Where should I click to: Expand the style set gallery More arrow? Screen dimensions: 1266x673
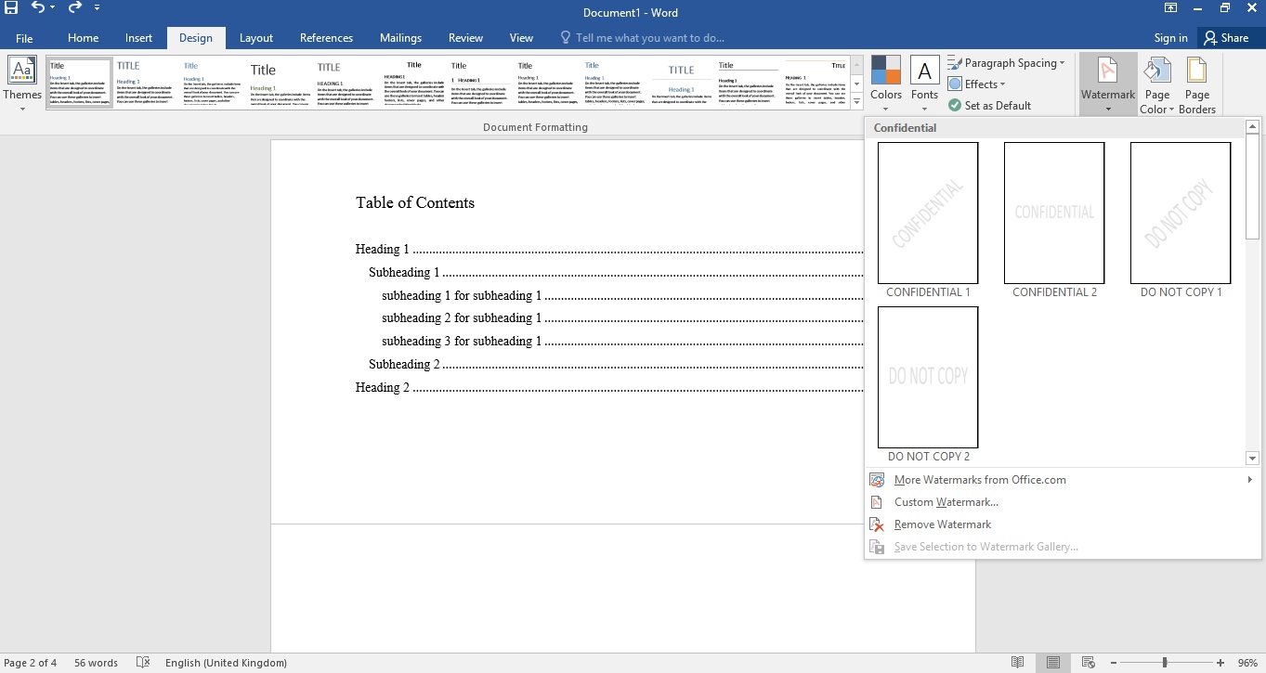856,100
